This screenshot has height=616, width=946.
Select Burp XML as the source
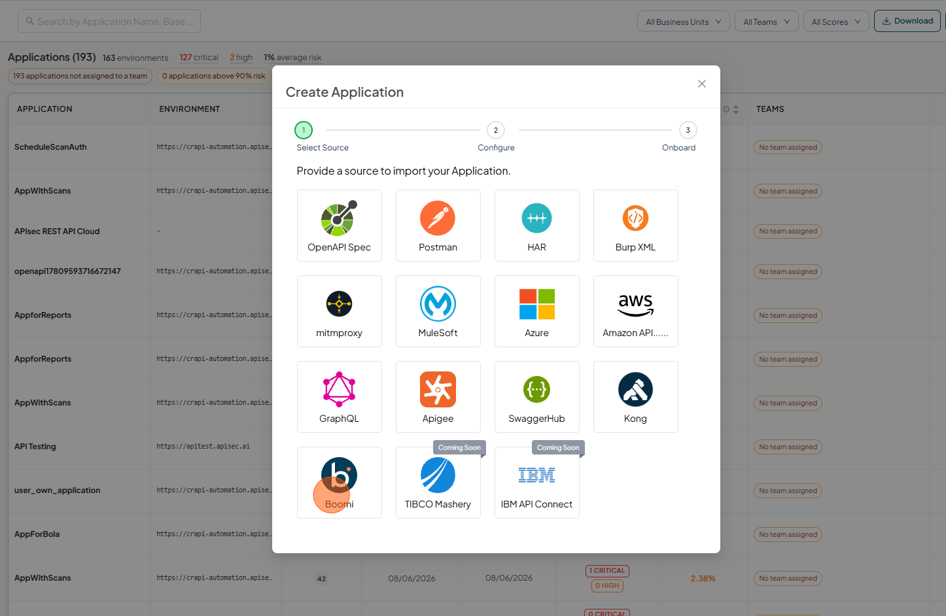636,226
